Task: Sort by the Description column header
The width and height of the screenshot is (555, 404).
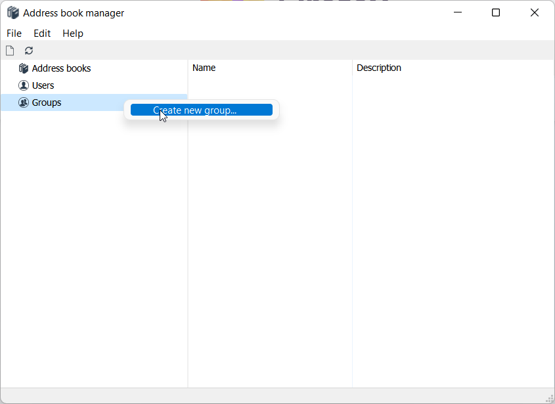Action: point(379,68)
